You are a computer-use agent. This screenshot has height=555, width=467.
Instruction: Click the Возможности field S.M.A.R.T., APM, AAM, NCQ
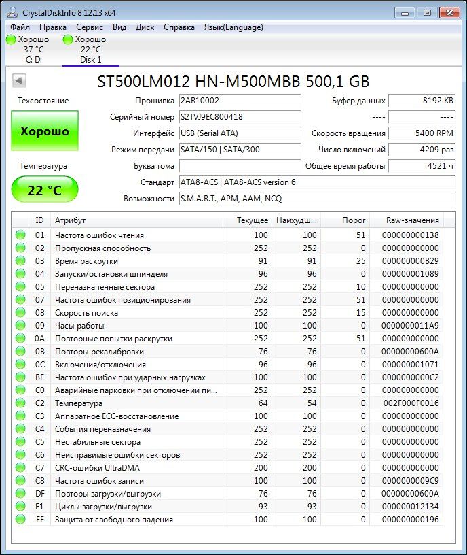(317, 199)
